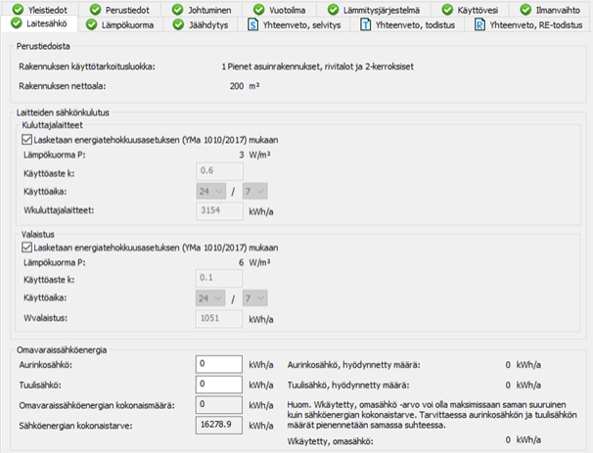The height and width of the screenshot is (453, 593).
Task: Go to the Lämmitysjärjestelmä tab
Action: tap(374, 10)
